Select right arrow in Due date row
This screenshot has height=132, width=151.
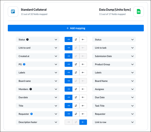coord(68,97)
